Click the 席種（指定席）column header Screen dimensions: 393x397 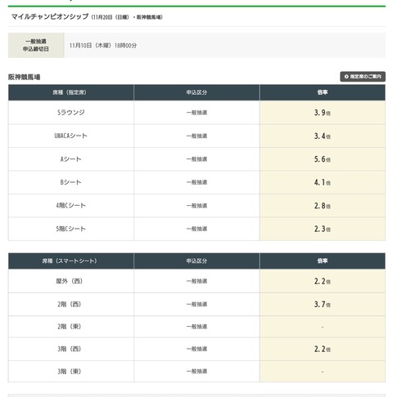[x=71, y=92]
